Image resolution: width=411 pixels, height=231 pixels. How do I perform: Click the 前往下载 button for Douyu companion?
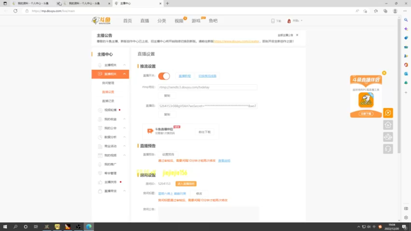click(x=204, y=132)
